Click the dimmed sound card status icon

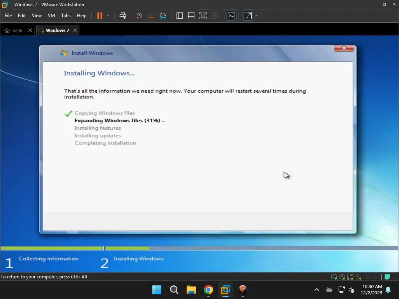[374, 277]
